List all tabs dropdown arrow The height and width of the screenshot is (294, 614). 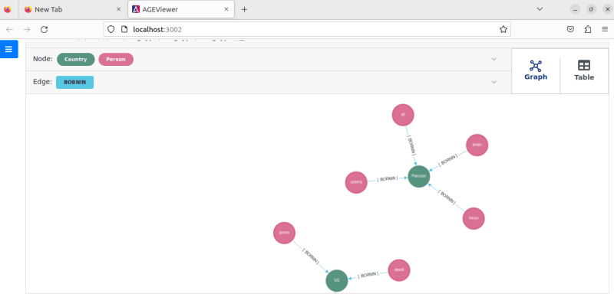(x=540, y=9)
